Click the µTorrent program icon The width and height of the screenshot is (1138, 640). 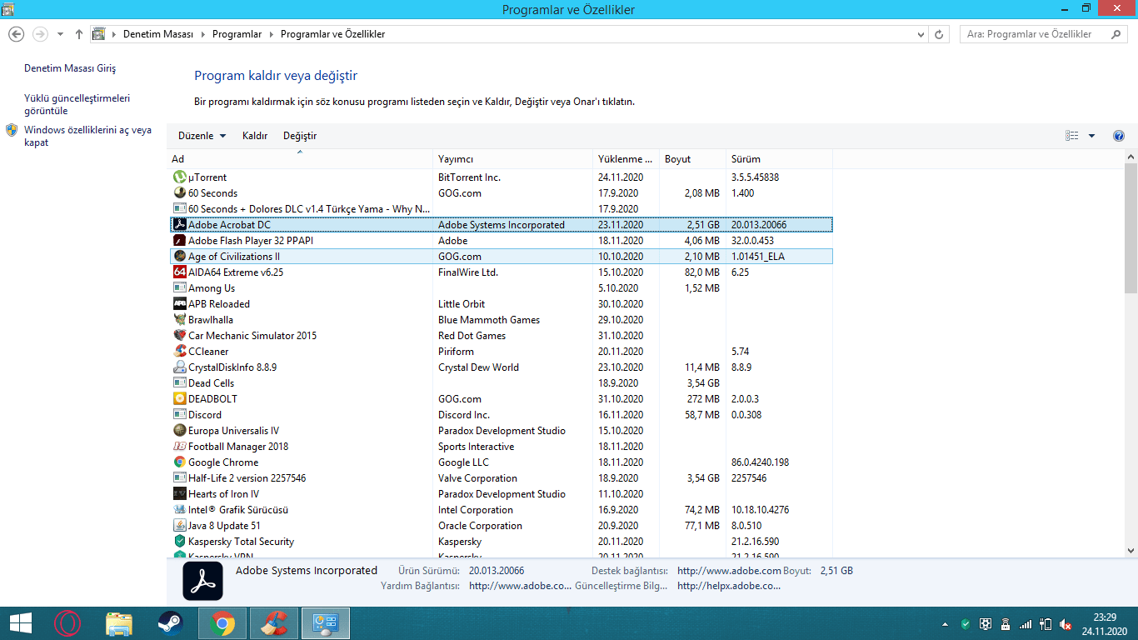coord(179,177)
